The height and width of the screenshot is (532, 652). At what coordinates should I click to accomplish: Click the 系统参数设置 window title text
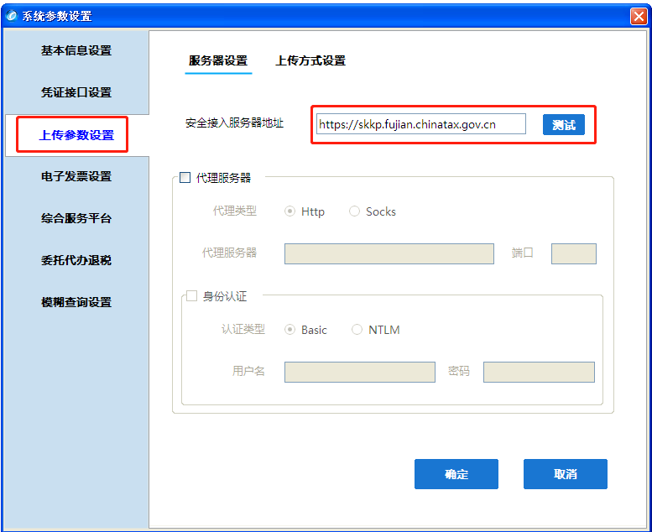click(x=57, y=16)
